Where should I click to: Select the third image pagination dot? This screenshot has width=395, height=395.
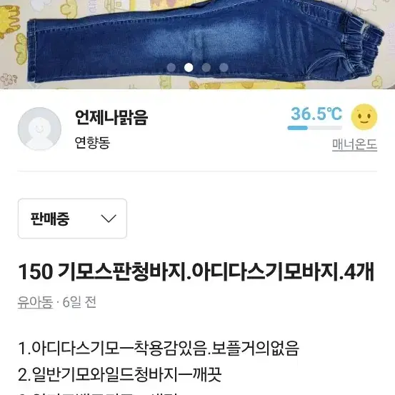pos(206,68)
